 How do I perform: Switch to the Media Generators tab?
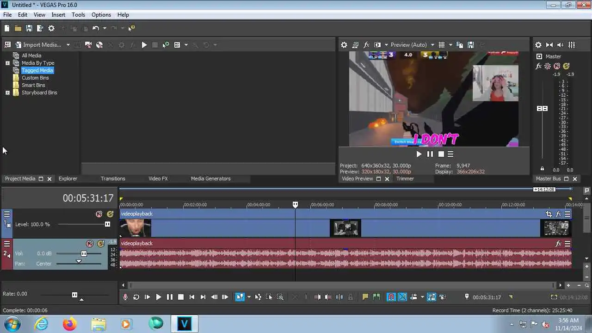point(210,179)
